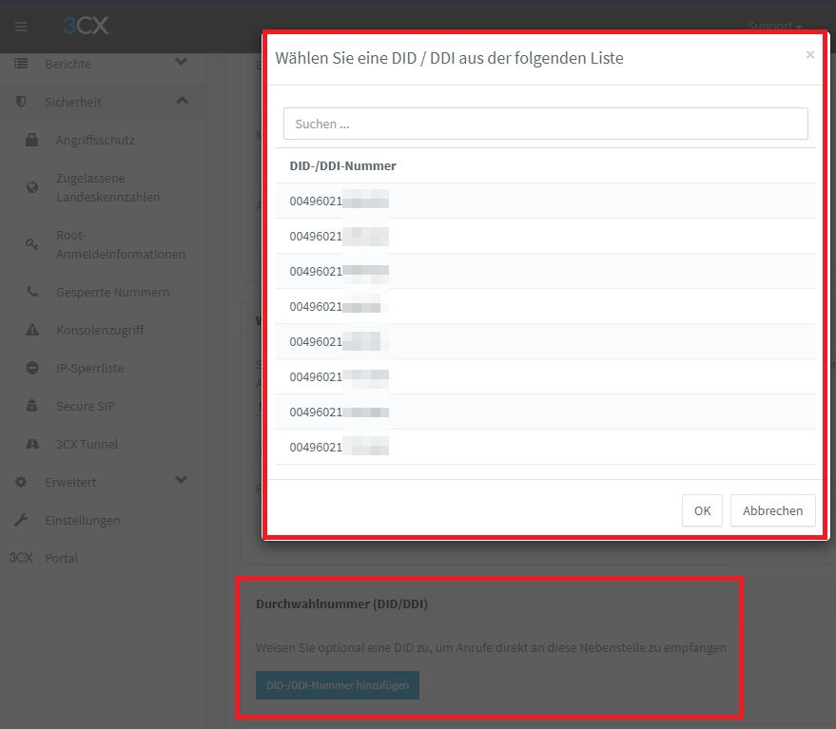The width and height of the screenshot is (836, 729).
Task: Click DID-/DDI-Nummer hinzufügen button
Action: (337, 685)
